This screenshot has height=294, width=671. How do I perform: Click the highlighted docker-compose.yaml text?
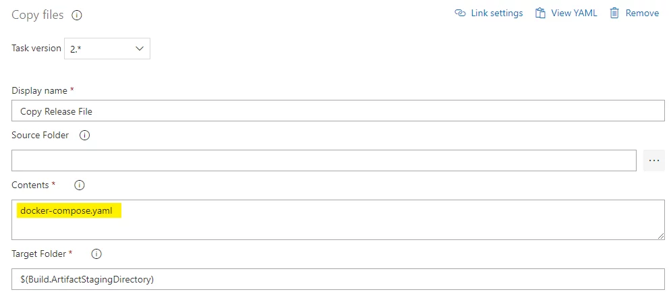(x=66, y=210)
